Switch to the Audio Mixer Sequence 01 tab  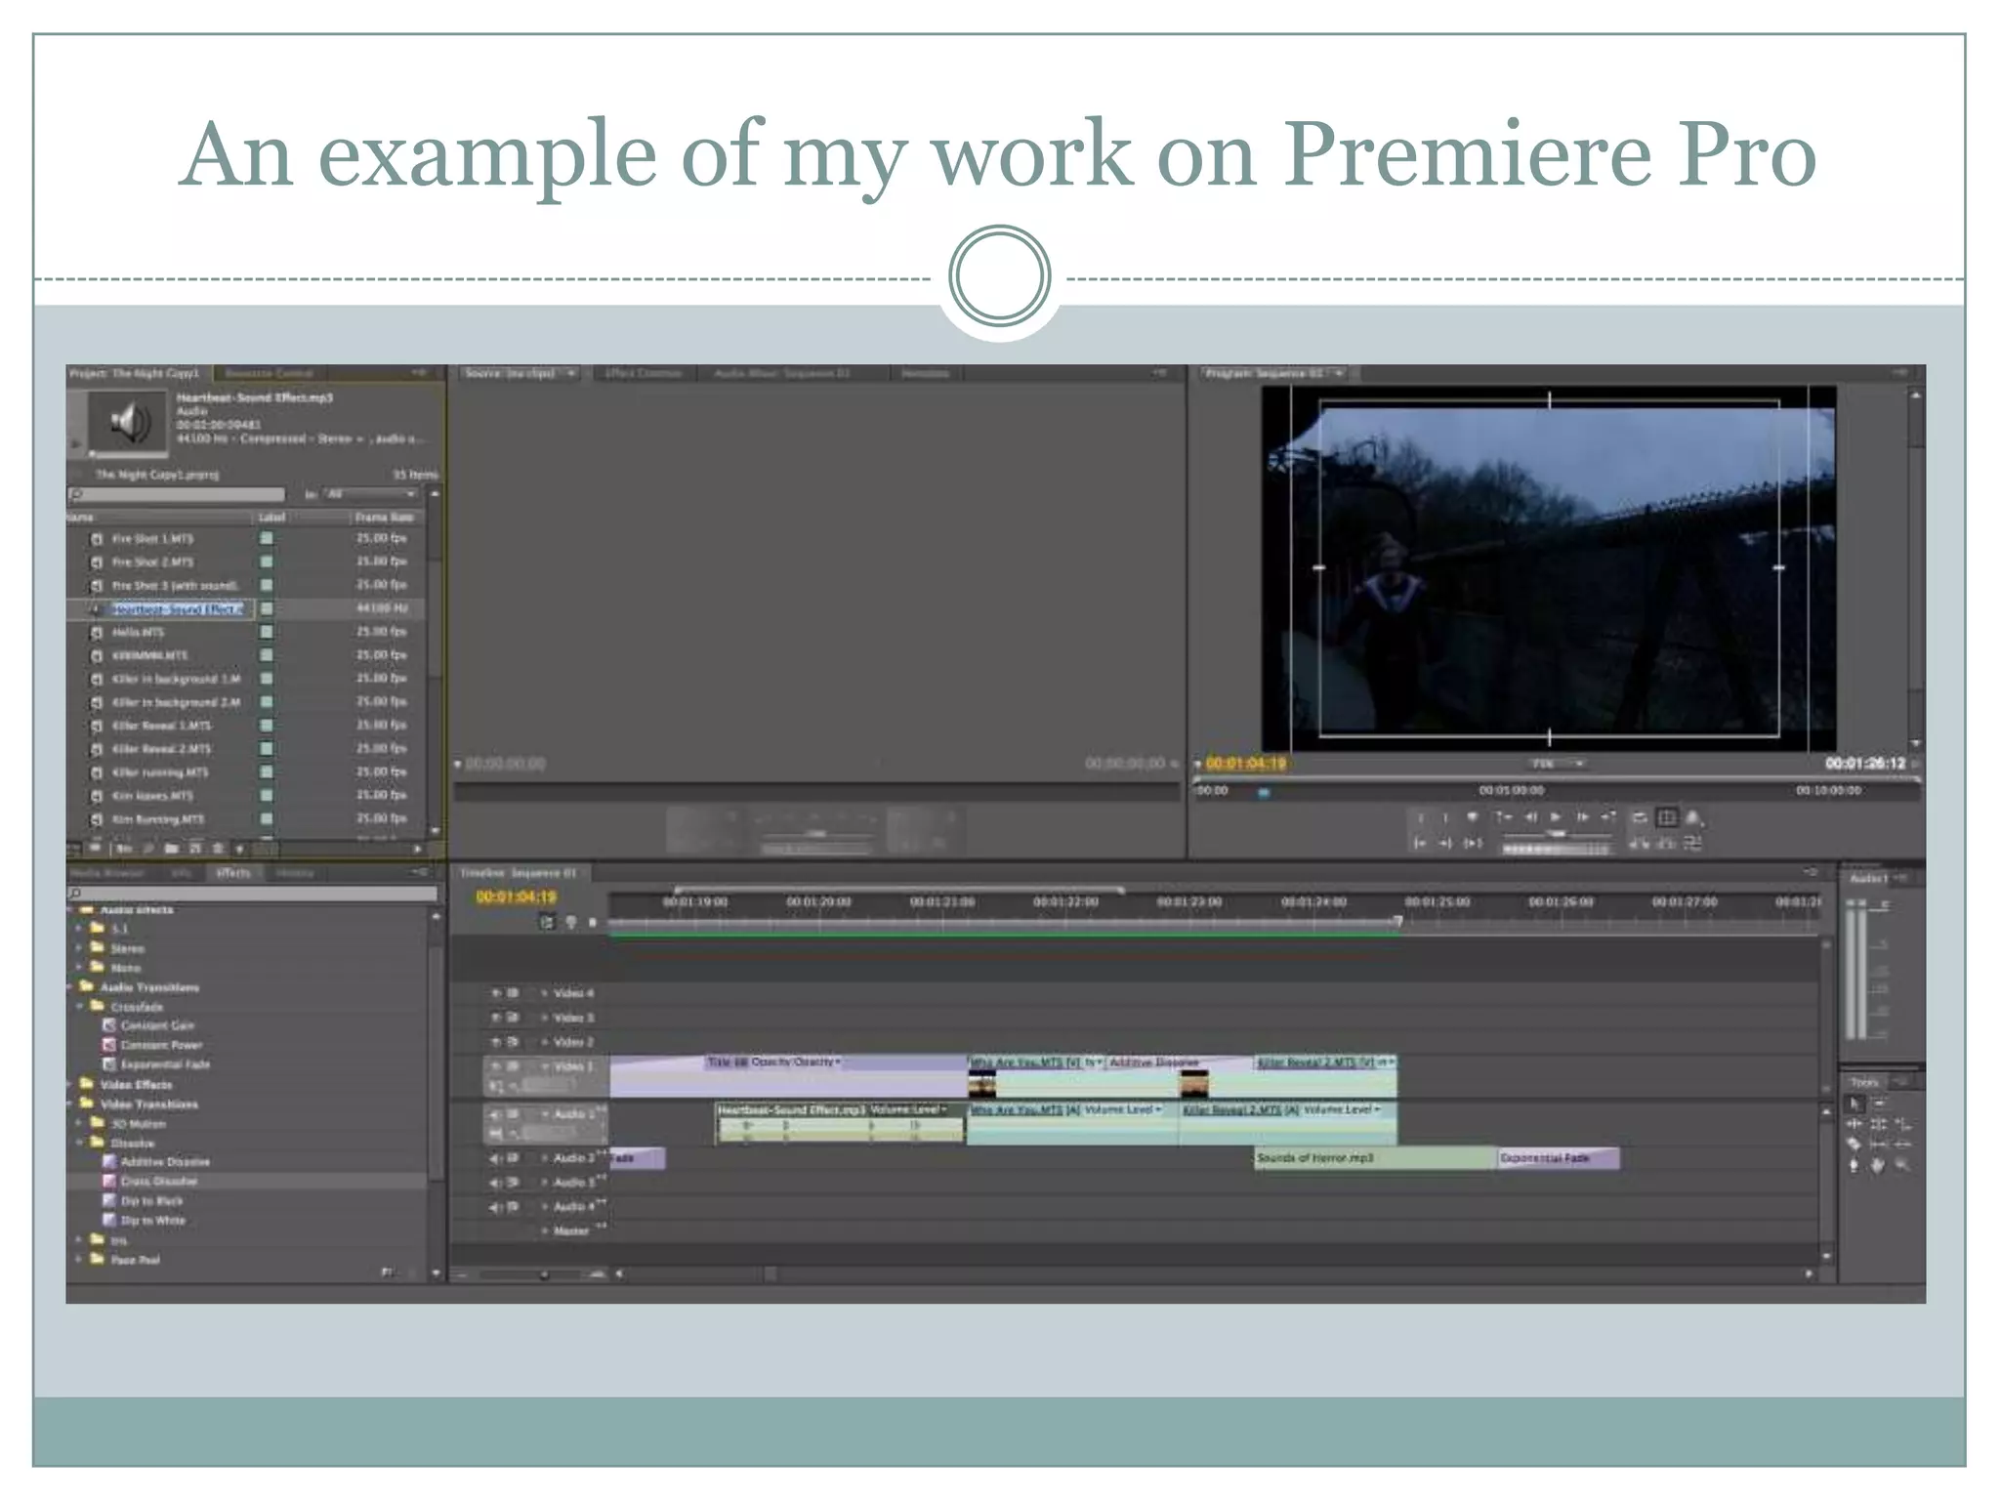782,373
